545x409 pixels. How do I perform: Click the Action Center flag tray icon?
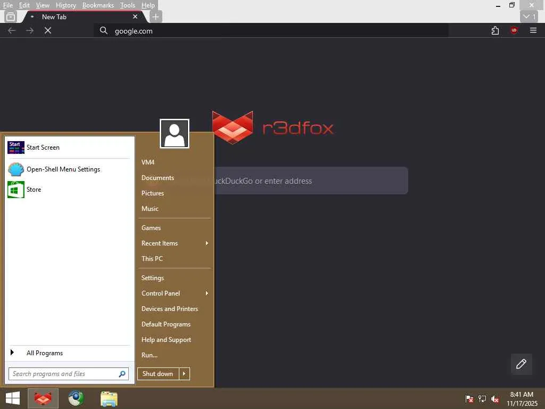[469, 399]
